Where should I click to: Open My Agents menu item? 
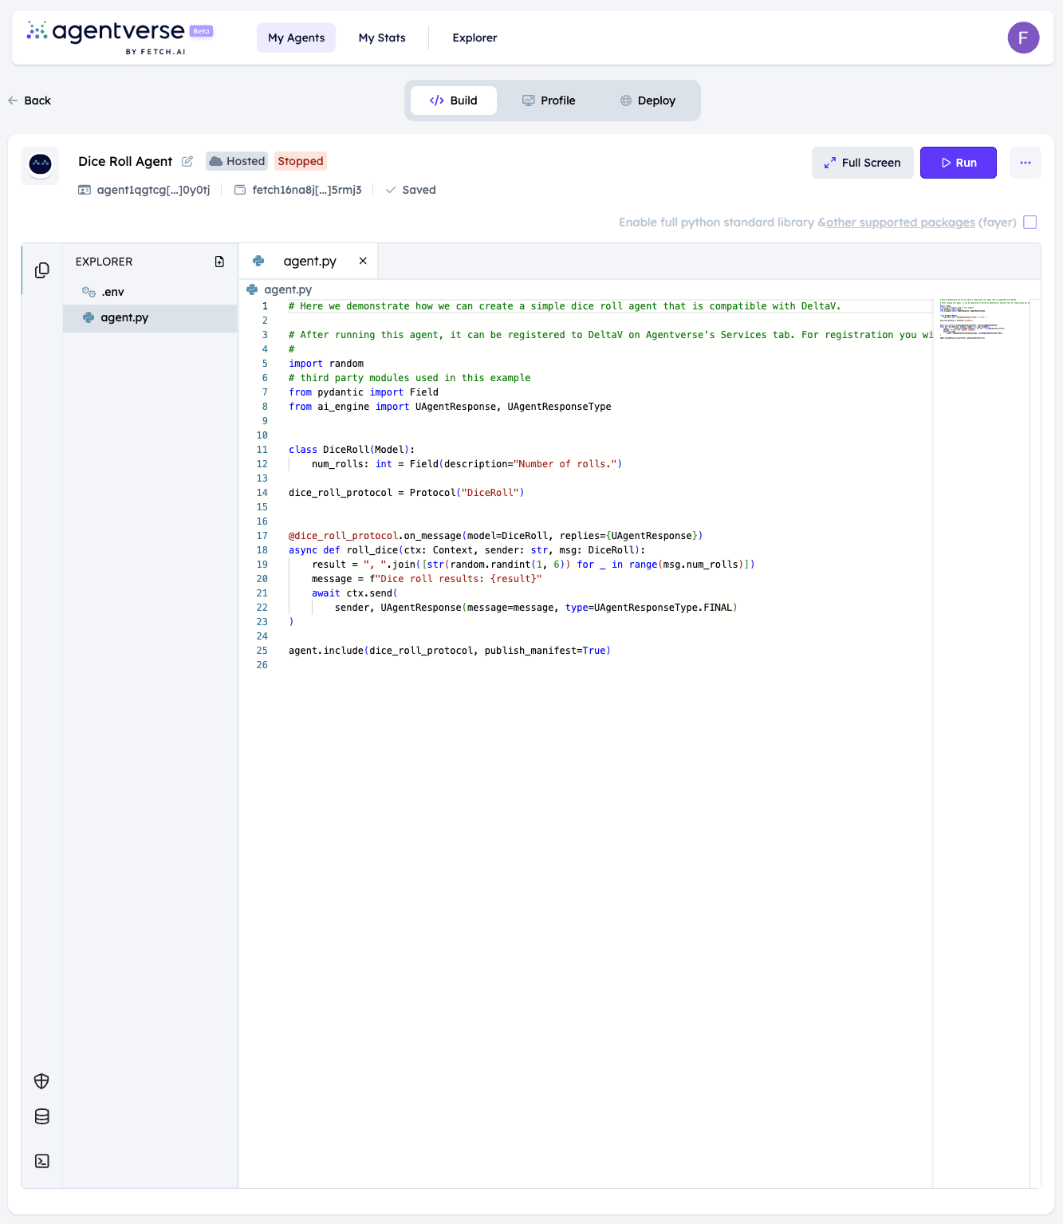[x=296, y=37]
